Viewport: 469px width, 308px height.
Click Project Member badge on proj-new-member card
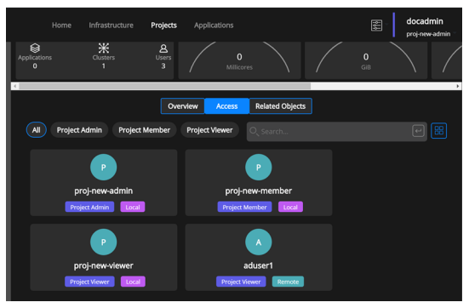244,207
